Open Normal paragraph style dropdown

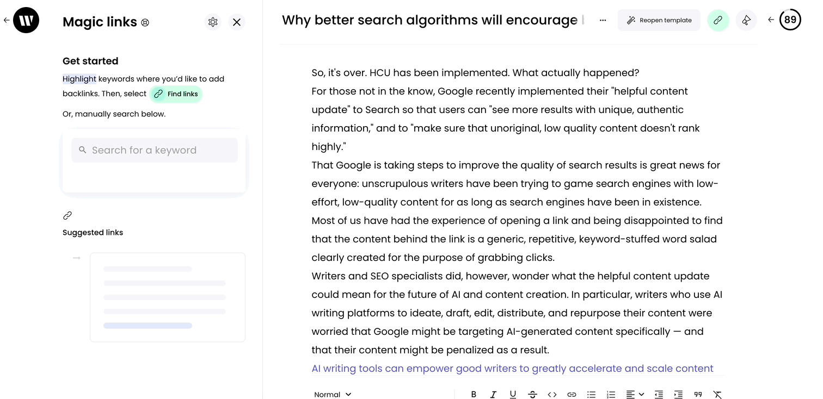[x=333, y=395]
